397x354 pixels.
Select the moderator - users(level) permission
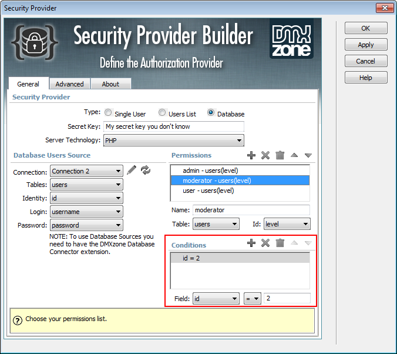coord(240,181)
